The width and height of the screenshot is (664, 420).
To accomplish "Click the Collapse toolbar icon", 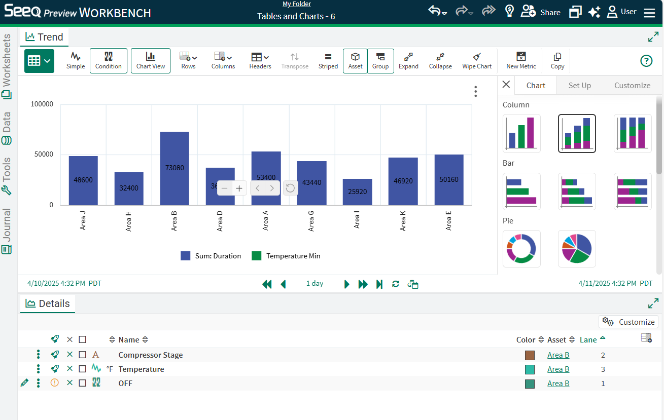I will (440, 60).
